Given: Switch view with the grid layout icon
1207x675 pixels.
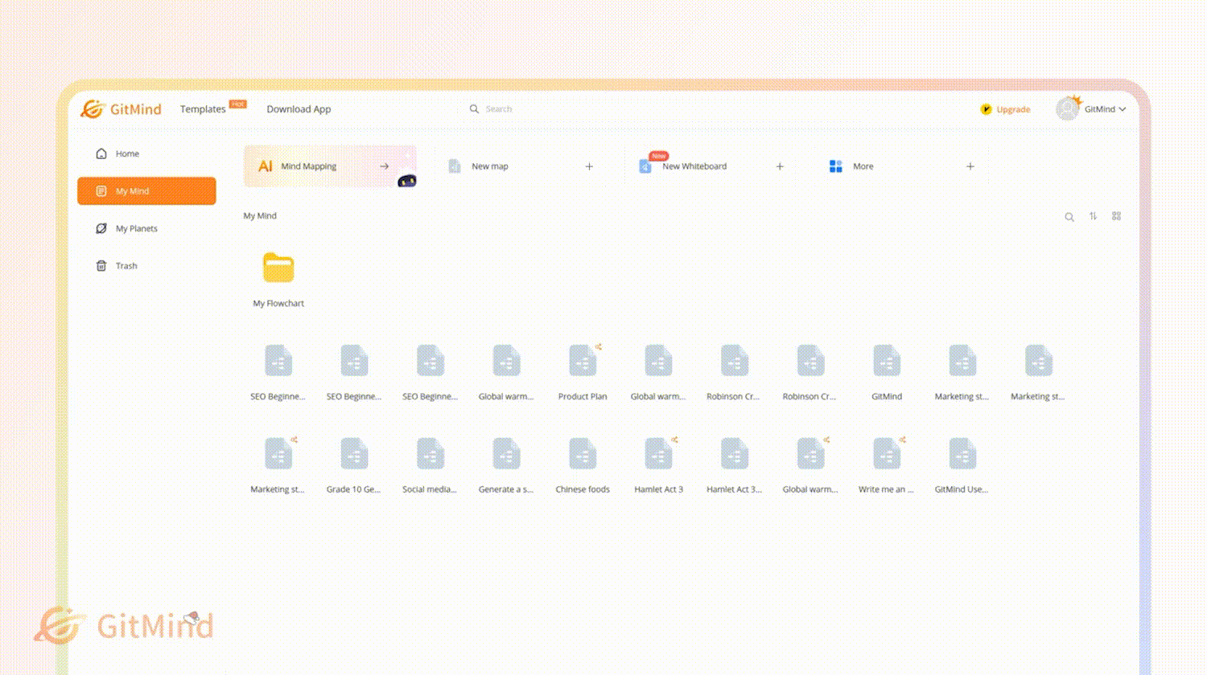Looking at the screenshot, I should pyautogui.click(x=1116, y=216).
